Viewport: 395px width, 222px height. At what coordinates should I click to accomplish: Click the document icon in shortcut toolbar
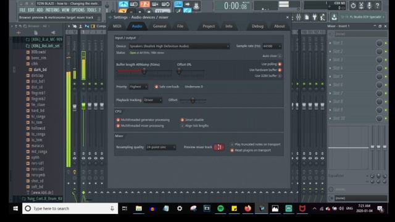click(x=307, y=17)
